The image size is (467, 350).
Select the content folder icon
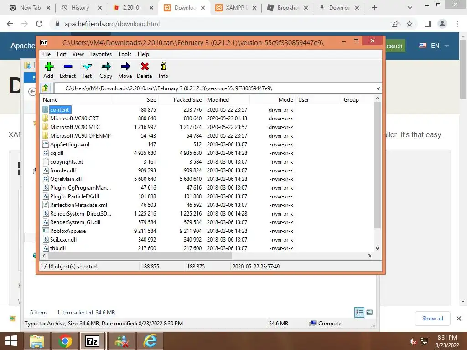[x=45, y=109]
